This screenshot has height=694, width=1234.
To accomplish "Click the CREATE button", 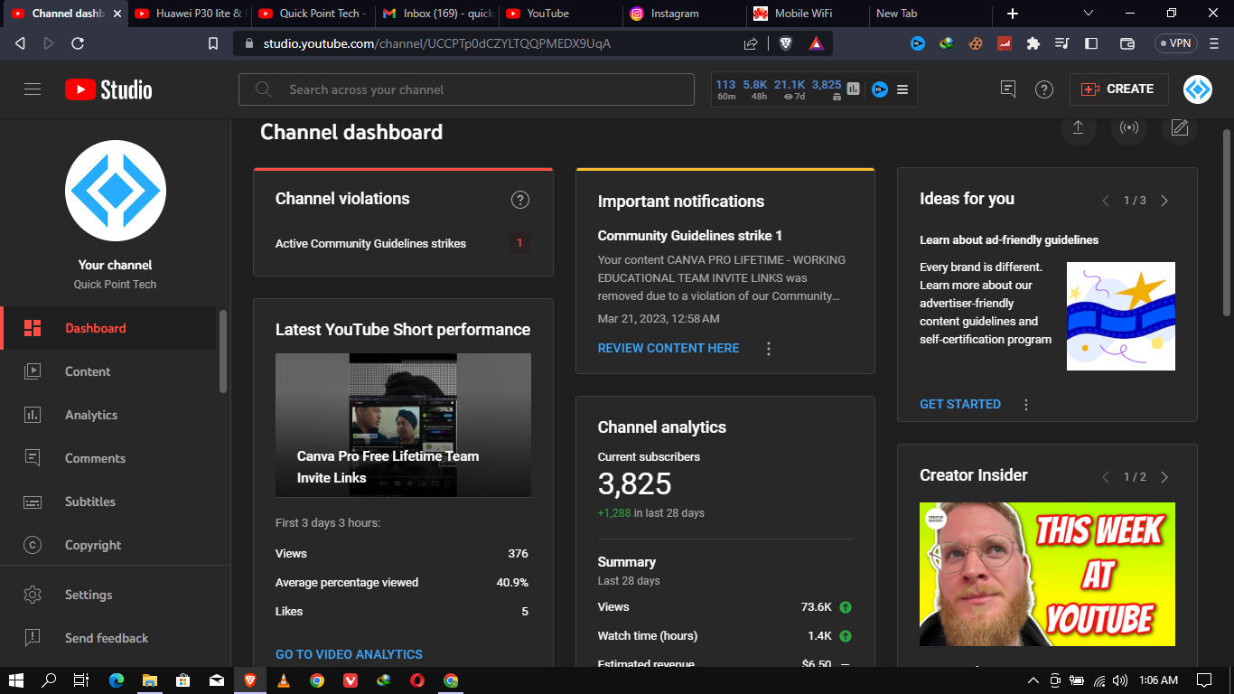I will tap(1118, 89).
